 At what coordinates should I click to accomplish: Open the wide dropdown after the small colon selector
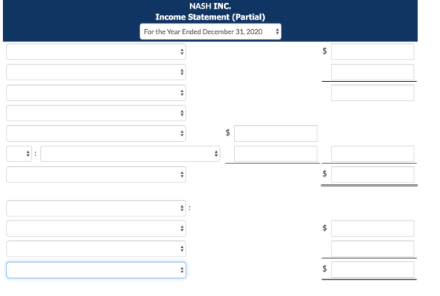(x=130, y=154)
